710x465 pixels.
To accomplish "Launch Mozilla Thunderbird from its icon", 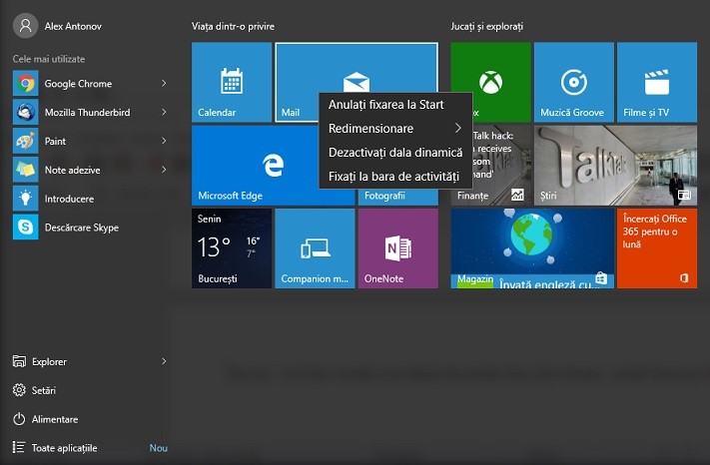I will pyautogui.click(x=25, y=112).
